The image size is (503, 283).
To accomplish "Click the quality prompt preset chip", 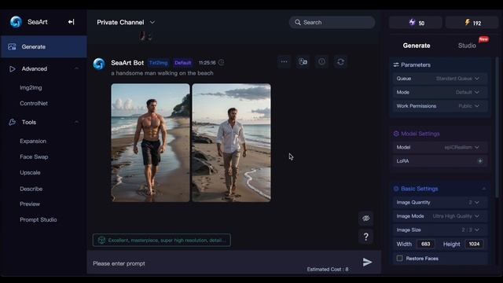I will [x=162, y=240].
